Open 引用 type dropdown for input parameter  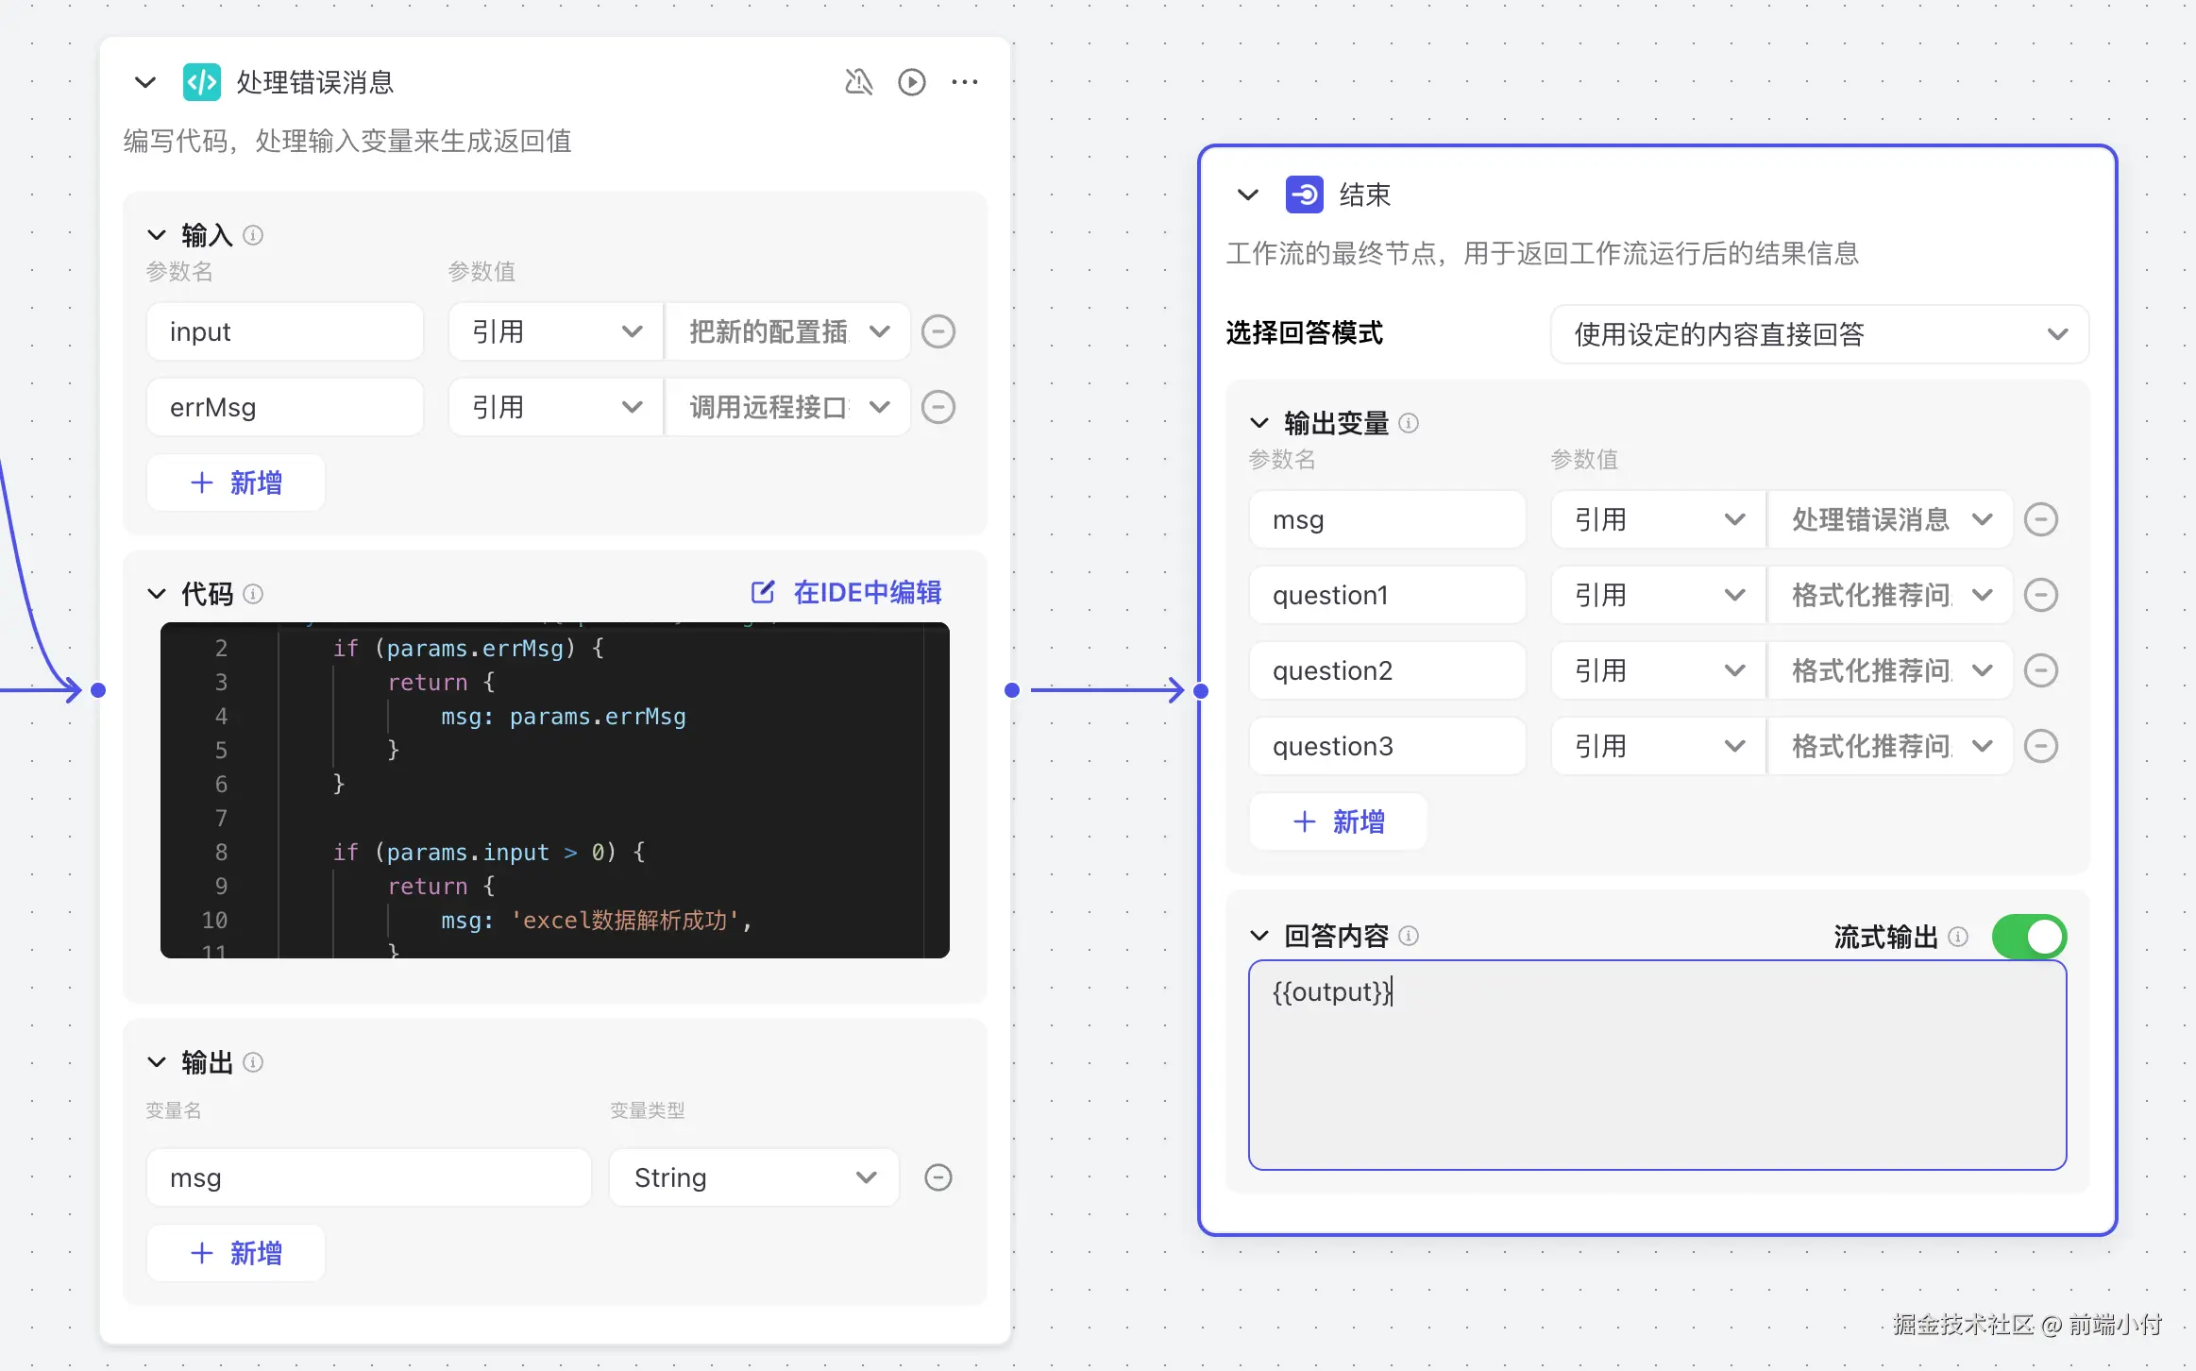pyautogui.click(x=555, y=331)
